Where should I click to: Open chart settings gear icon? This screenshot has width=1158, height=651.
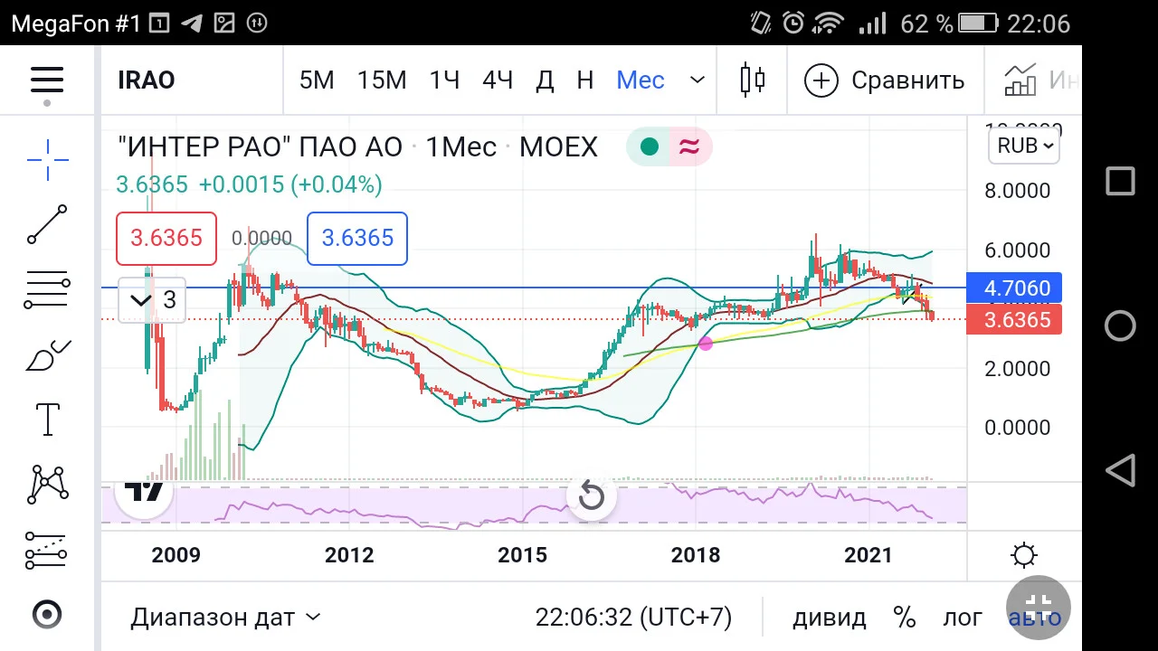(x=1024, y=555)
